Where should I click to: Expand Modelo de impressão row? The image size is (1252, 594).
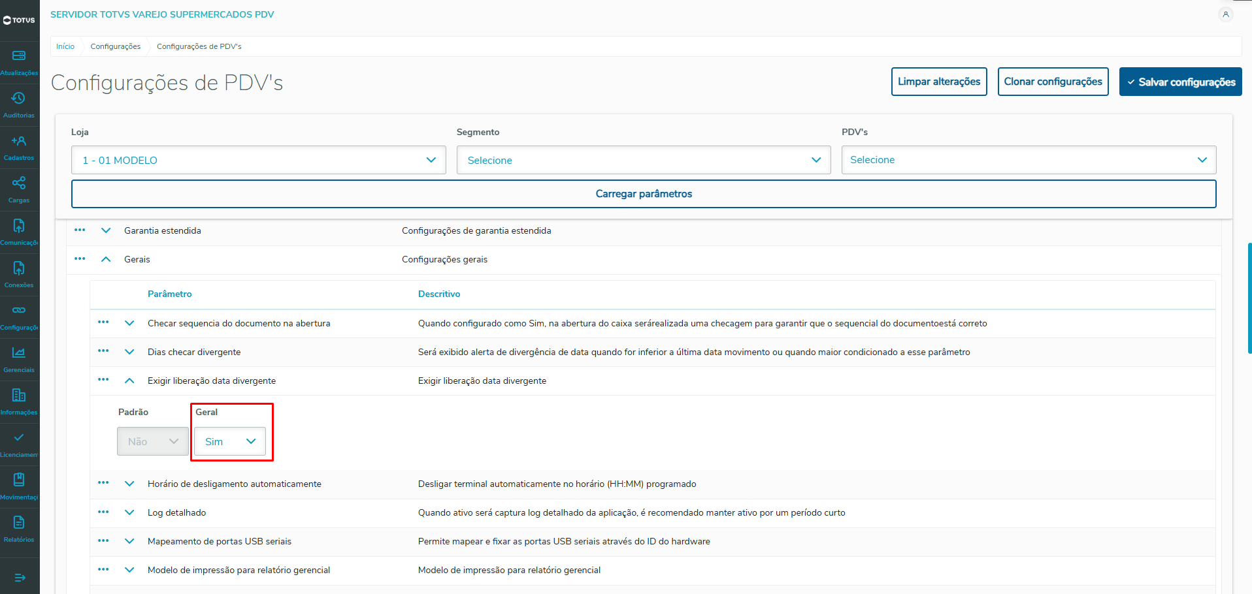pyautogui.click(x=129, y=570)
